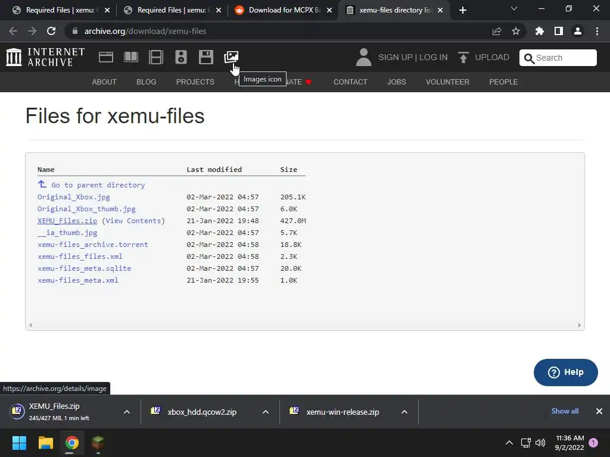Open the PROJECTS menu item

tap(195, 82)
